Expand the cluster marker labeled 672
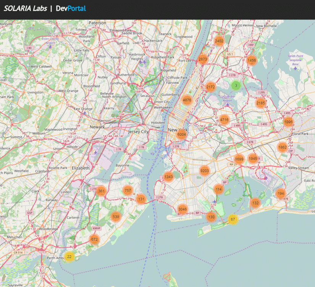315x287 pixels. pyautogui.click(x=94, y=240)
